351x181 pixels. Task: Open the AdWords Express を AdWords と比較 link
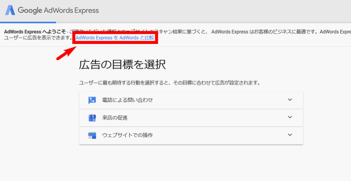[x=115, y=38]
